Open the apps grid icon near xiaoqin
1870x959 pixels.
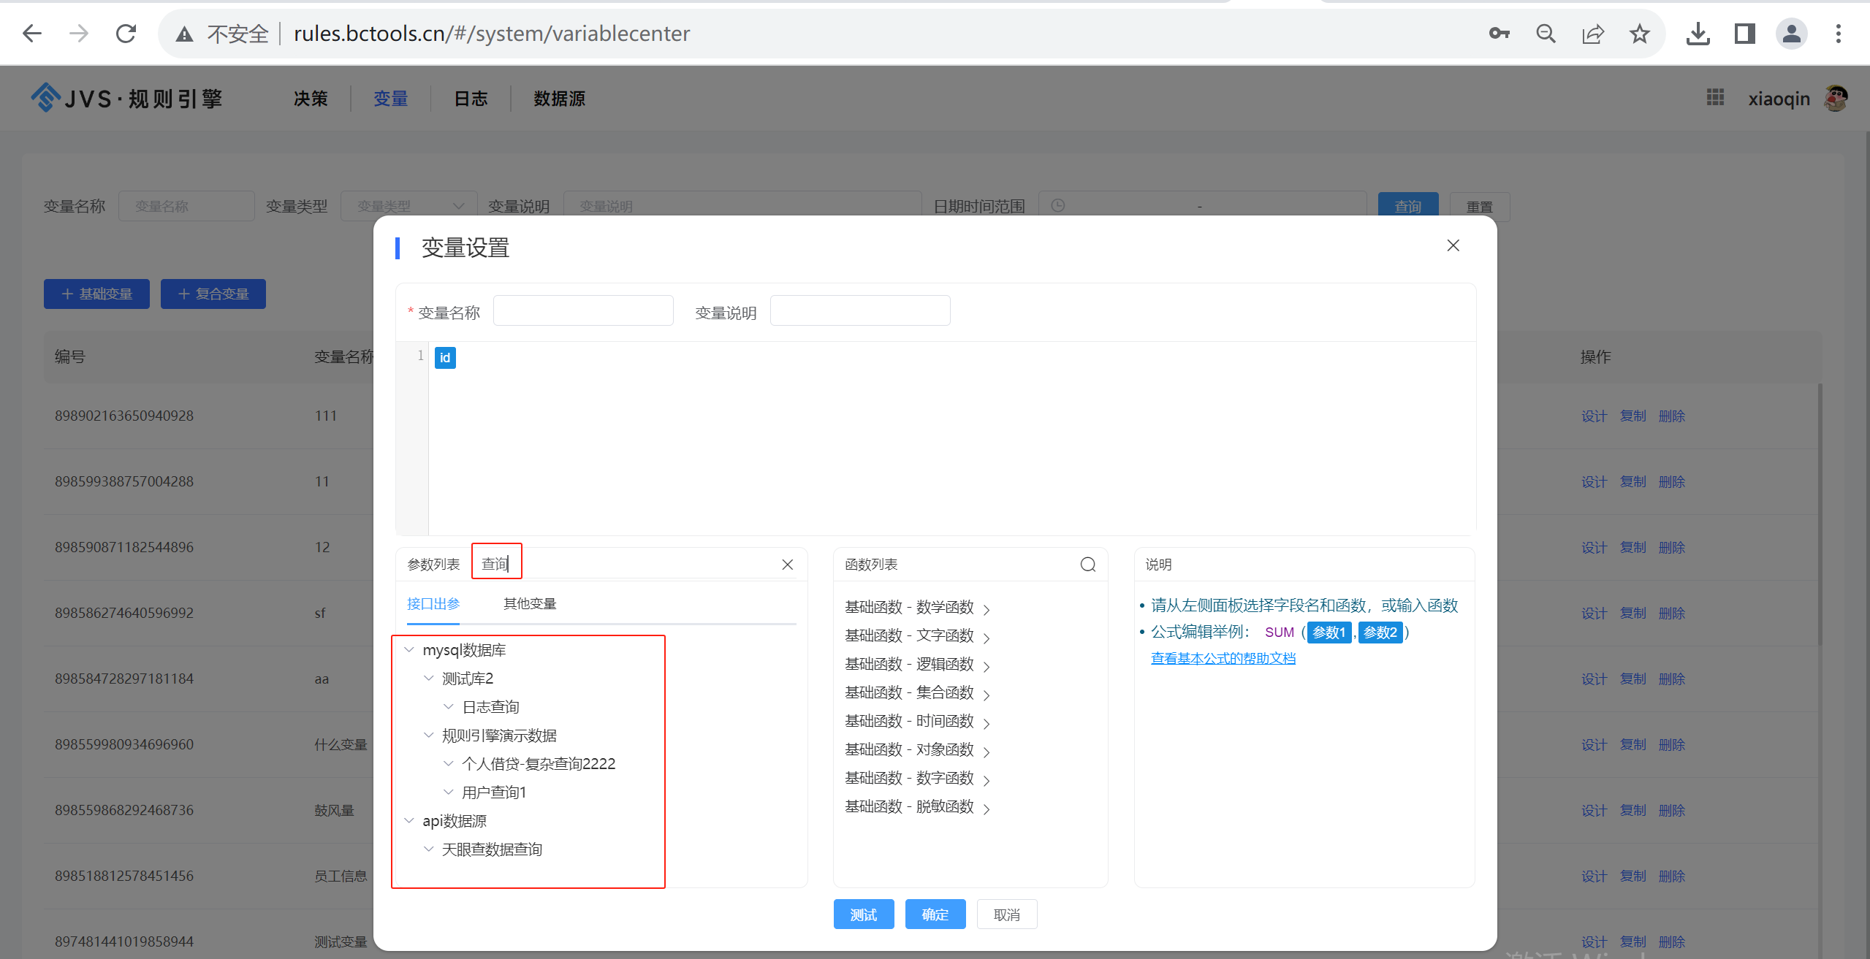1715,97
